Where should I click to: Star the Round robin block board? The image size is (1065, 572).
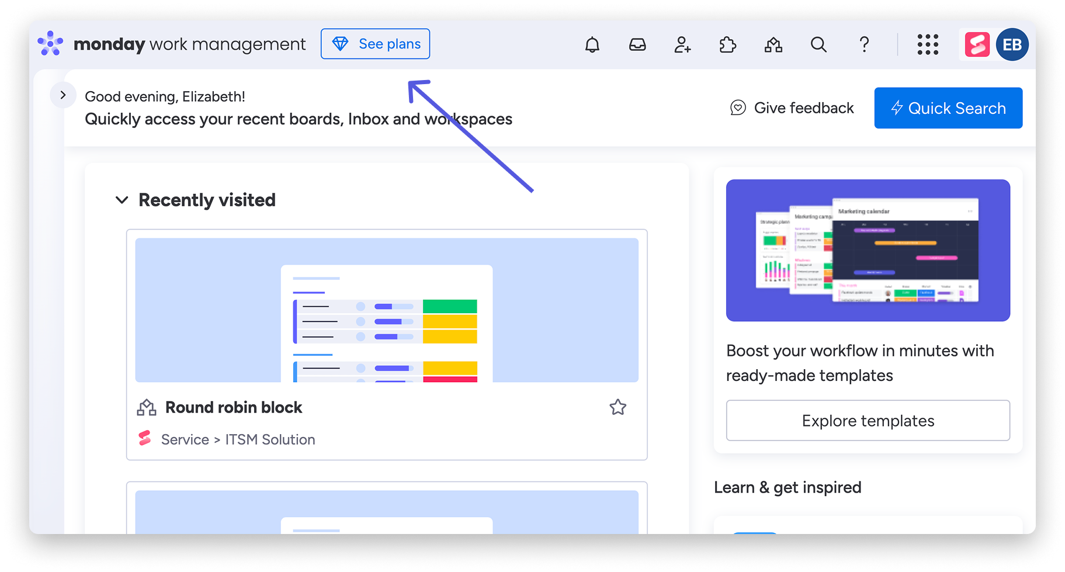(618, 407)
